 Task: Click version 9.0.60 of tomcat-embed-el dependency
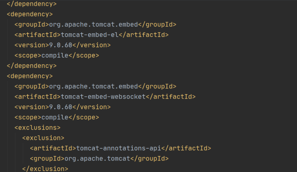point(61,45)
